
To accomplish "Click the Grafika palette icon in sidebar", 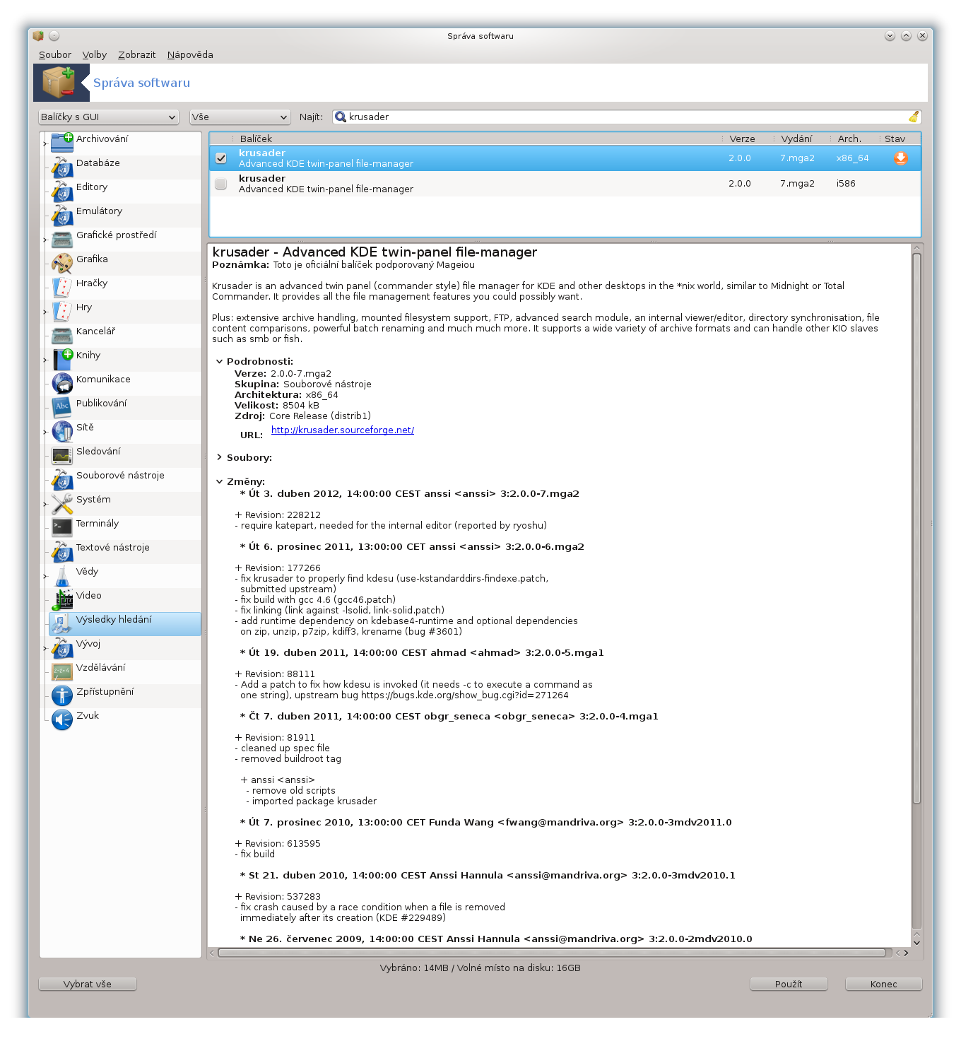I will coord(62,264).
